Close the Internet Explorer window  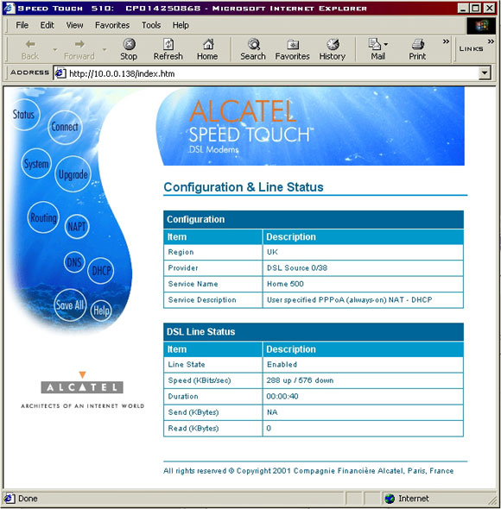[489, 8]
